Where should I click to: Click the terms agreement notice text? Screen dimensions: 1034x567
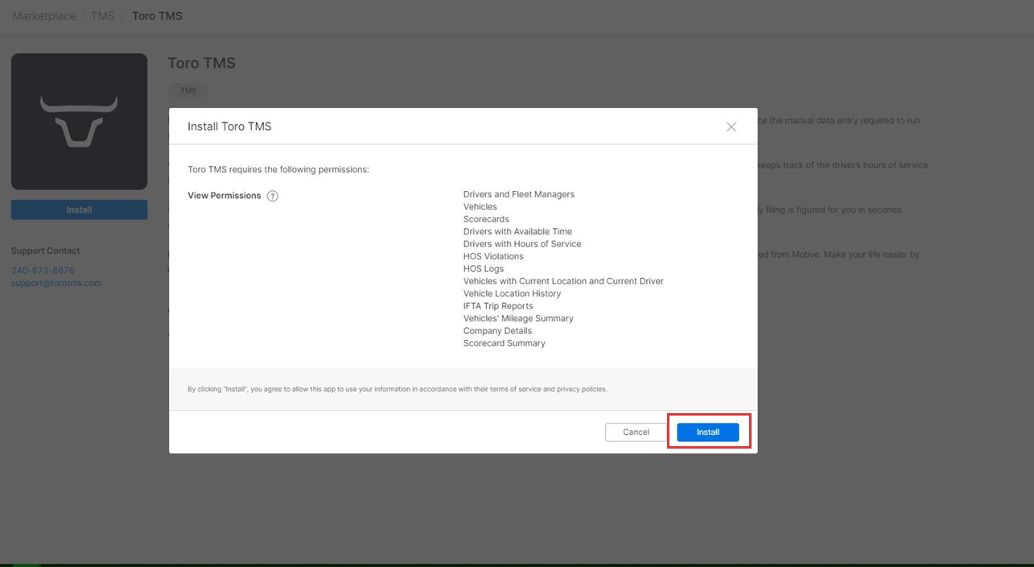[398, 389]
